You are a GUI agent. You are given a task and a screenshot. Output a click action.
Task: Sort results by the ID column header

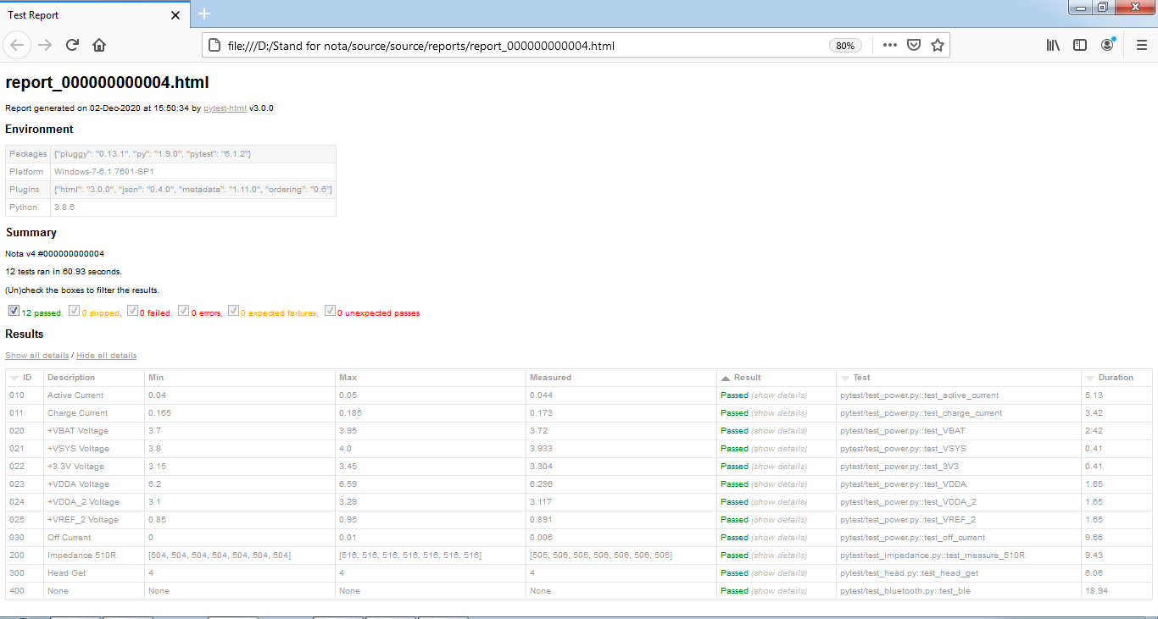(26, 378)
